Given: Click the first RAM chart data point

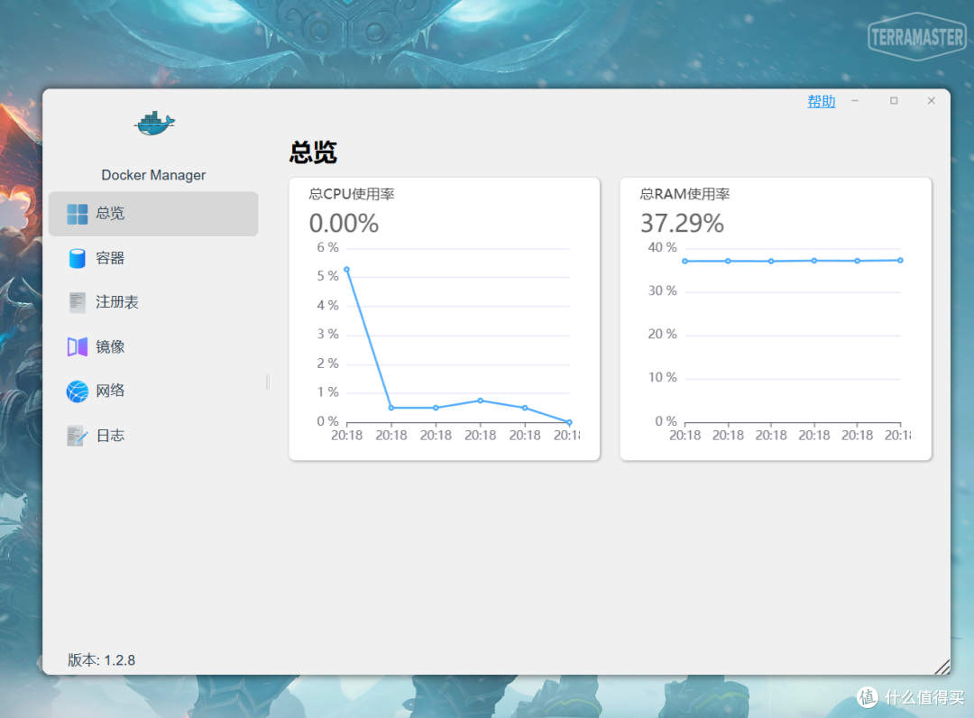Looking at the screenshot, I should pos(685,262).
